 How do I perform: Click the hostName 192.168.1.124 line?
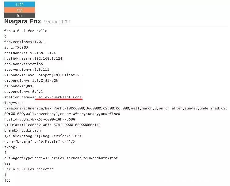30,53
